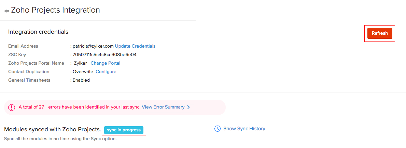Click the Change Portal link
406x148 pixels.
pyautogui.click(x=105, y=63)
